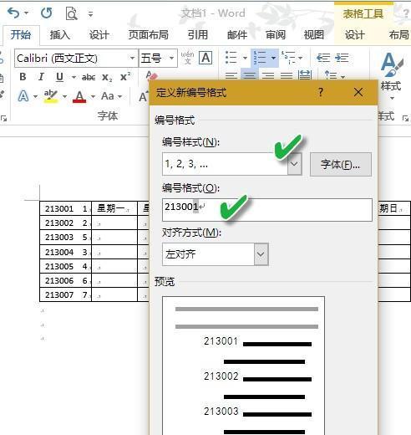Open highlight color dropdown arrow
This screenshot has height=435, width=411.
point(64,96)
